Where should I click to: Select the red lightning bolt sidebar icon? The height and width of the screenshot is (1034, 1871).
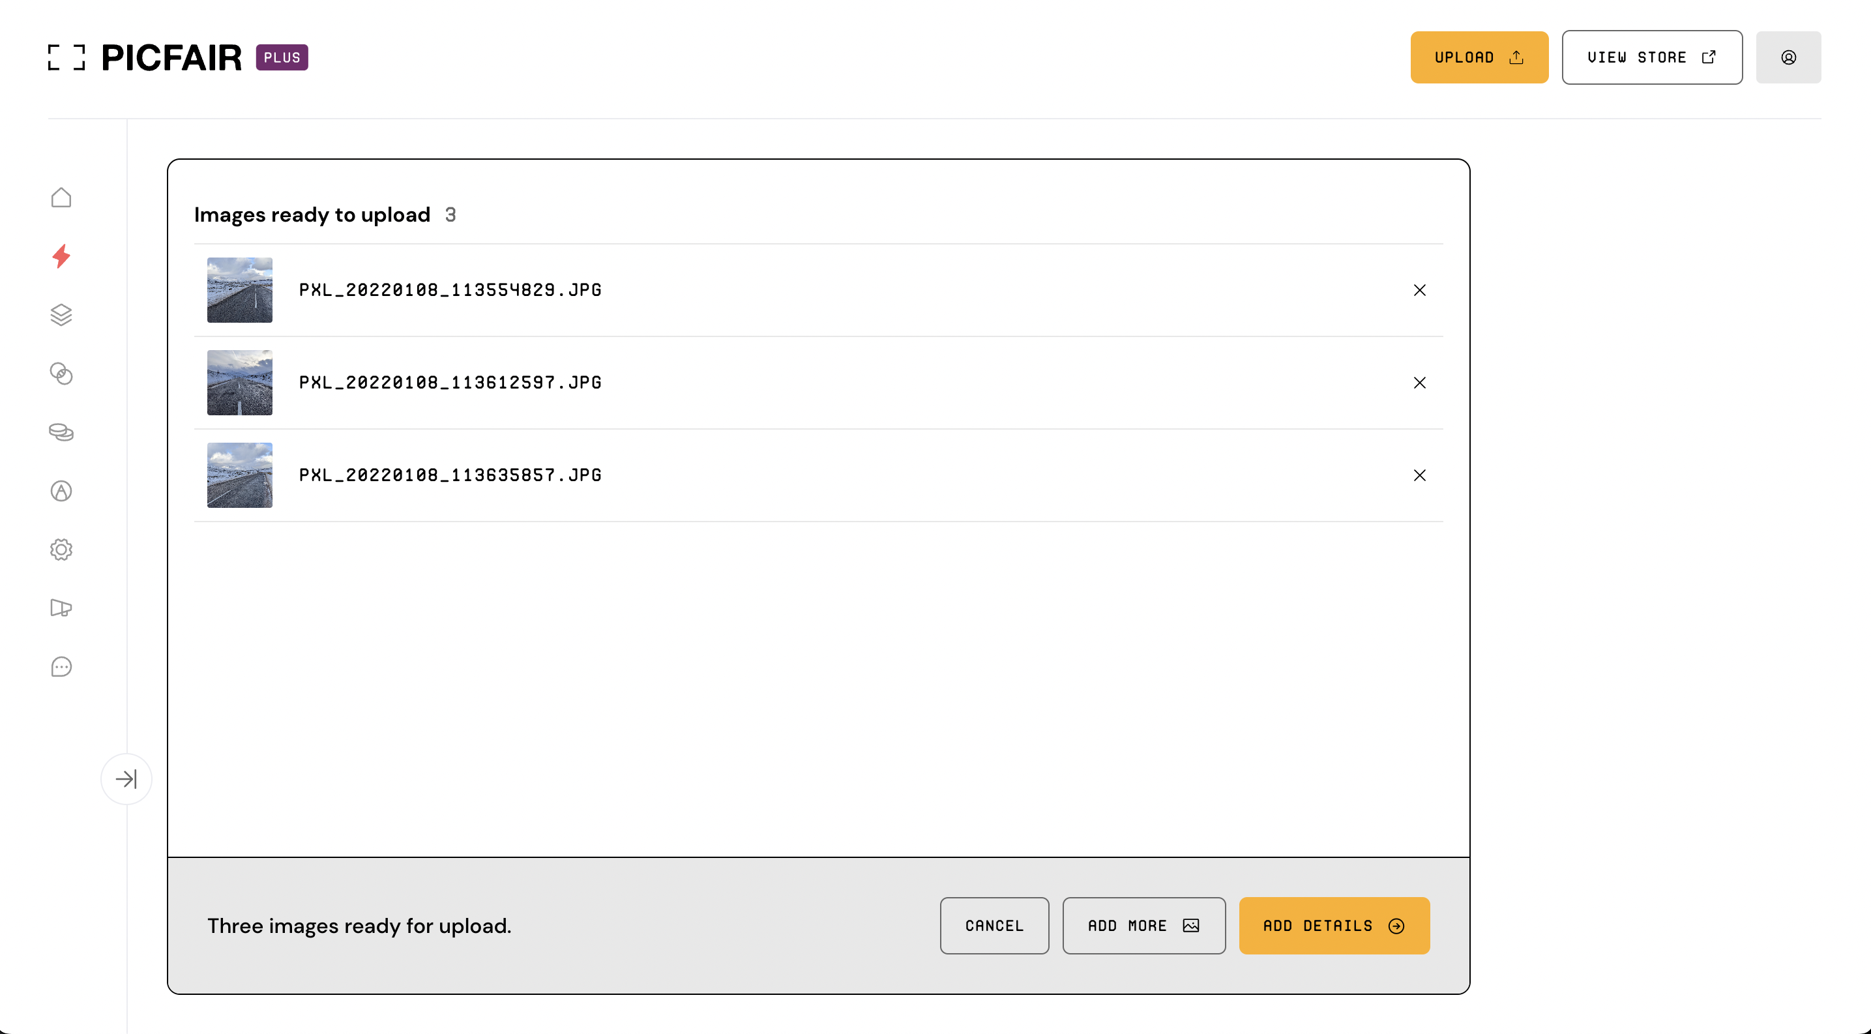pyautogui.click(x=61, y=256)
